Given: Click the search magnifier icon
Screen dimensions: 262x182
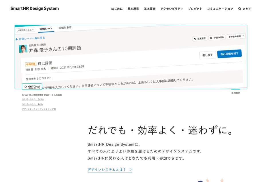Looking at the screenshot, I should [x=240, y=9].
